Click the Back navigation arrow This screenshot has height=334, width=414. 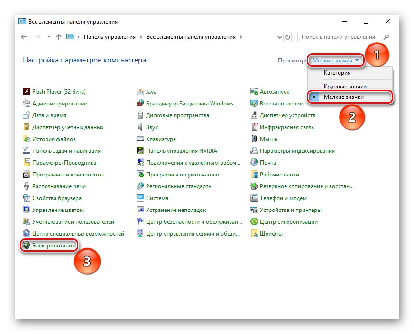(x=24, y=37)
